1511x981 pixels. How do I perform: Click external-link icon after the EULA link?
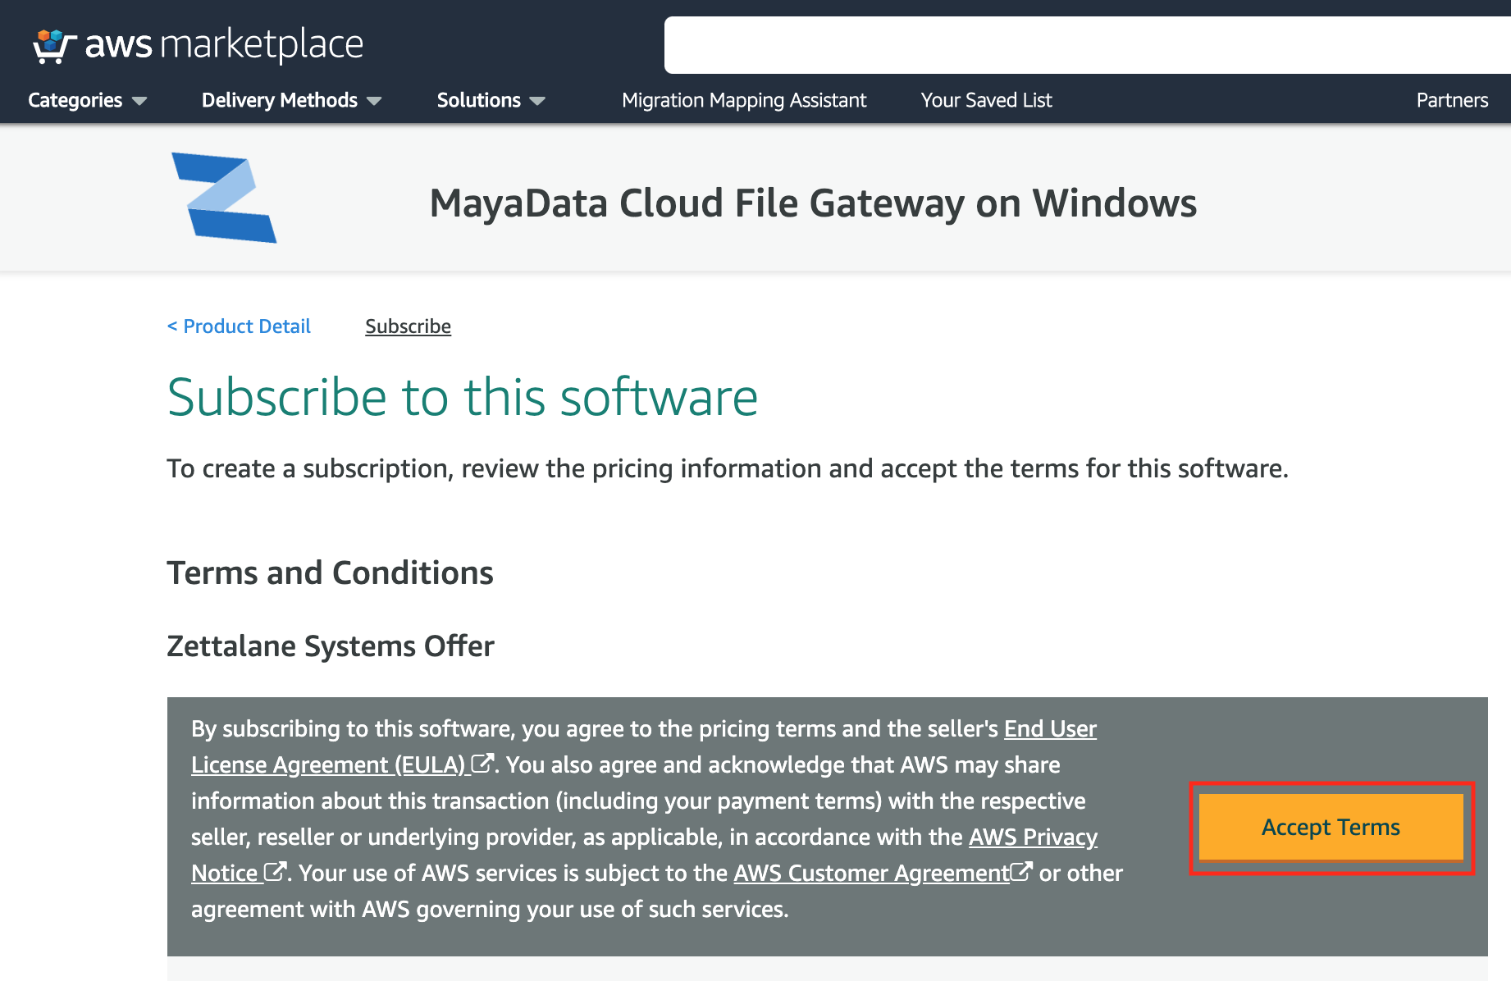(x=482, y=764)
